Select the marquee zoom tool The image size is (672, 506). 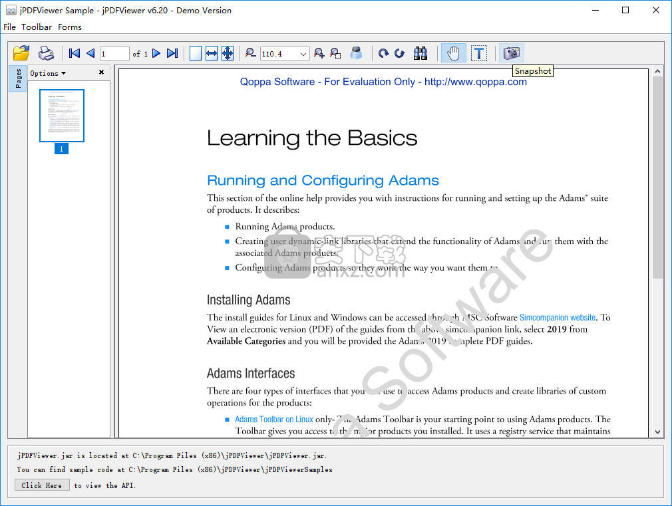[x=335, y=53]
